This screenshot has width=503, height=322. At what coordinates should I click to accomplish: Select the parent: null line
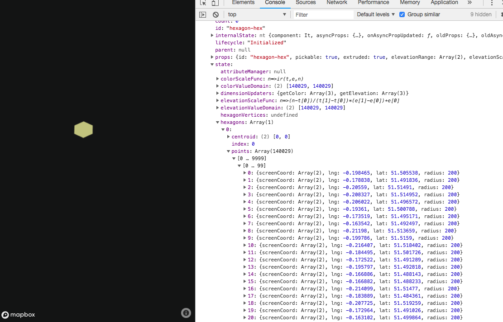pos(233,50)
